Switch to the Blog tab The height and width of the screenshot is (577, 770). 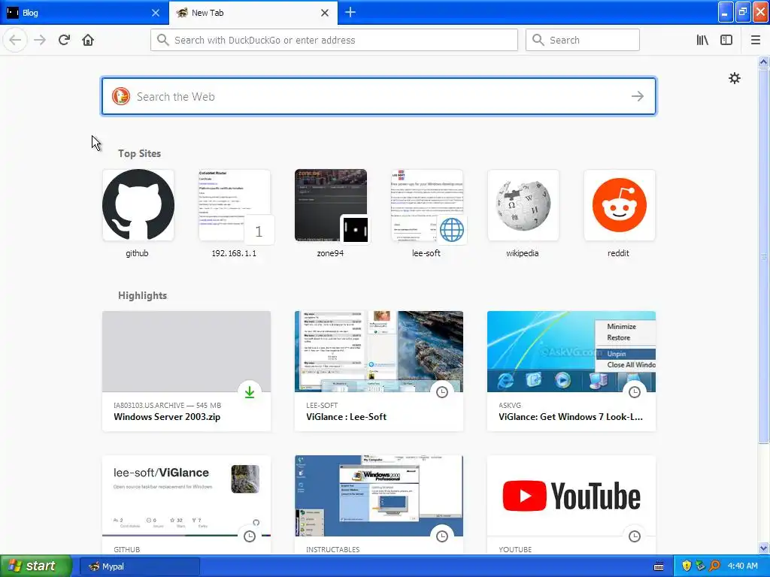[84, 12]
